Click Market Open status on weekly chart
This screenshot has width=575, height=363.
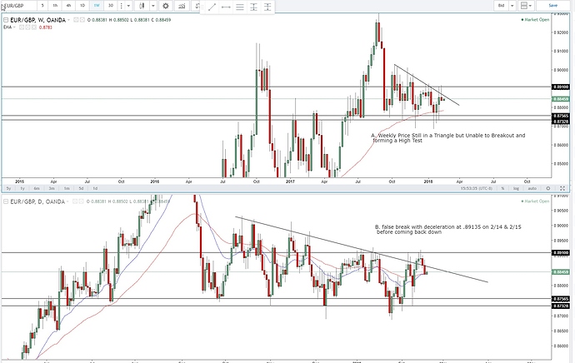coord(535,20)
